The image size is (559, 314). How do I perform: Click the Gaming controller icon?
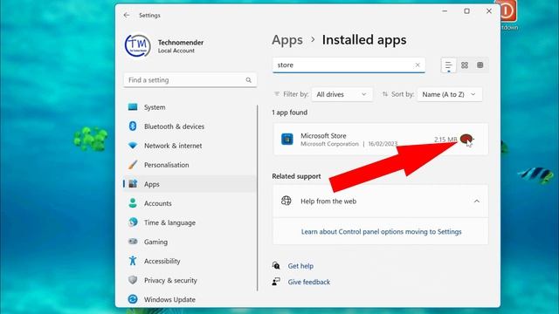[x=133, y=242]
